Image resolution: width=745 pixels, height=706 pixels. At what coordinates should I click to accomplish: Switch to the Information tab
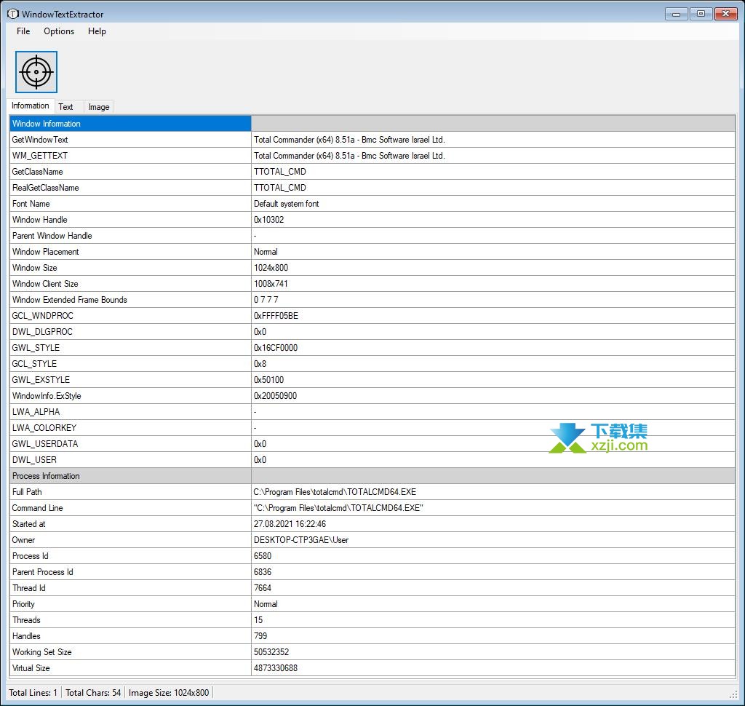[31, 106]
